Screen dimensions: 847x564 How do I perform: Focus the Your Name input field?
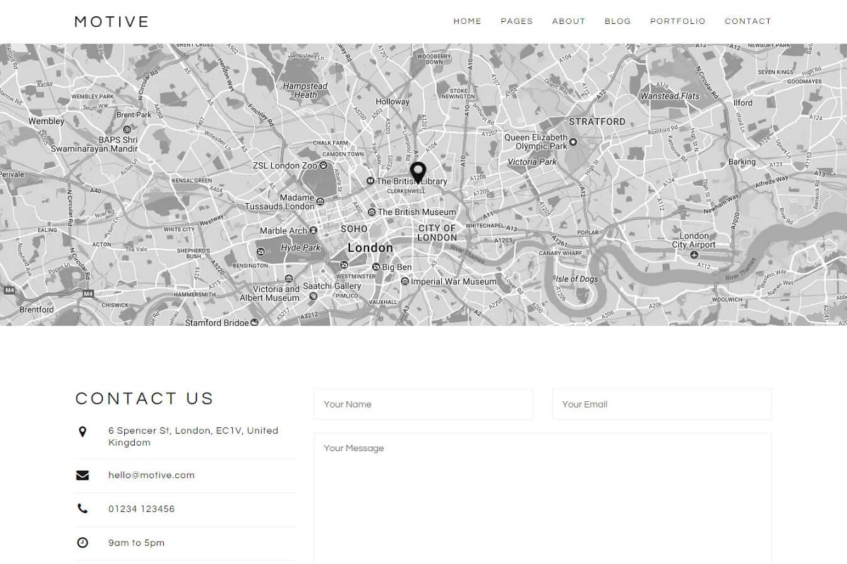point(423,405)
